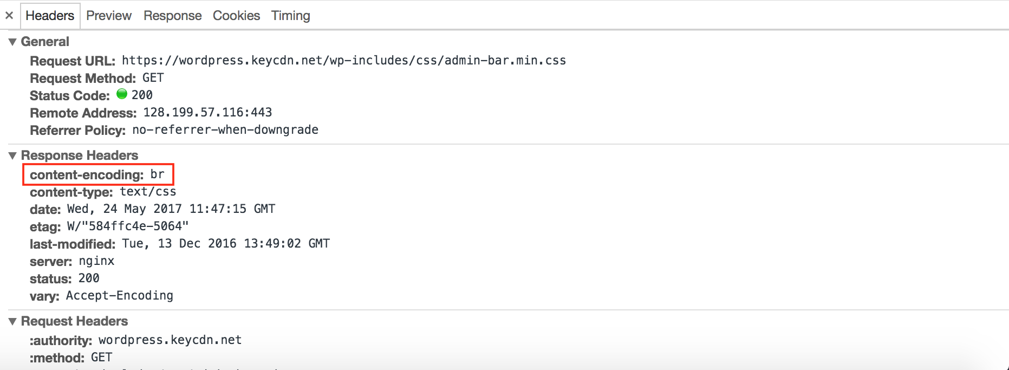Select the Headers tab
The image size is (1009, 370).
click(x=50, y=16)
